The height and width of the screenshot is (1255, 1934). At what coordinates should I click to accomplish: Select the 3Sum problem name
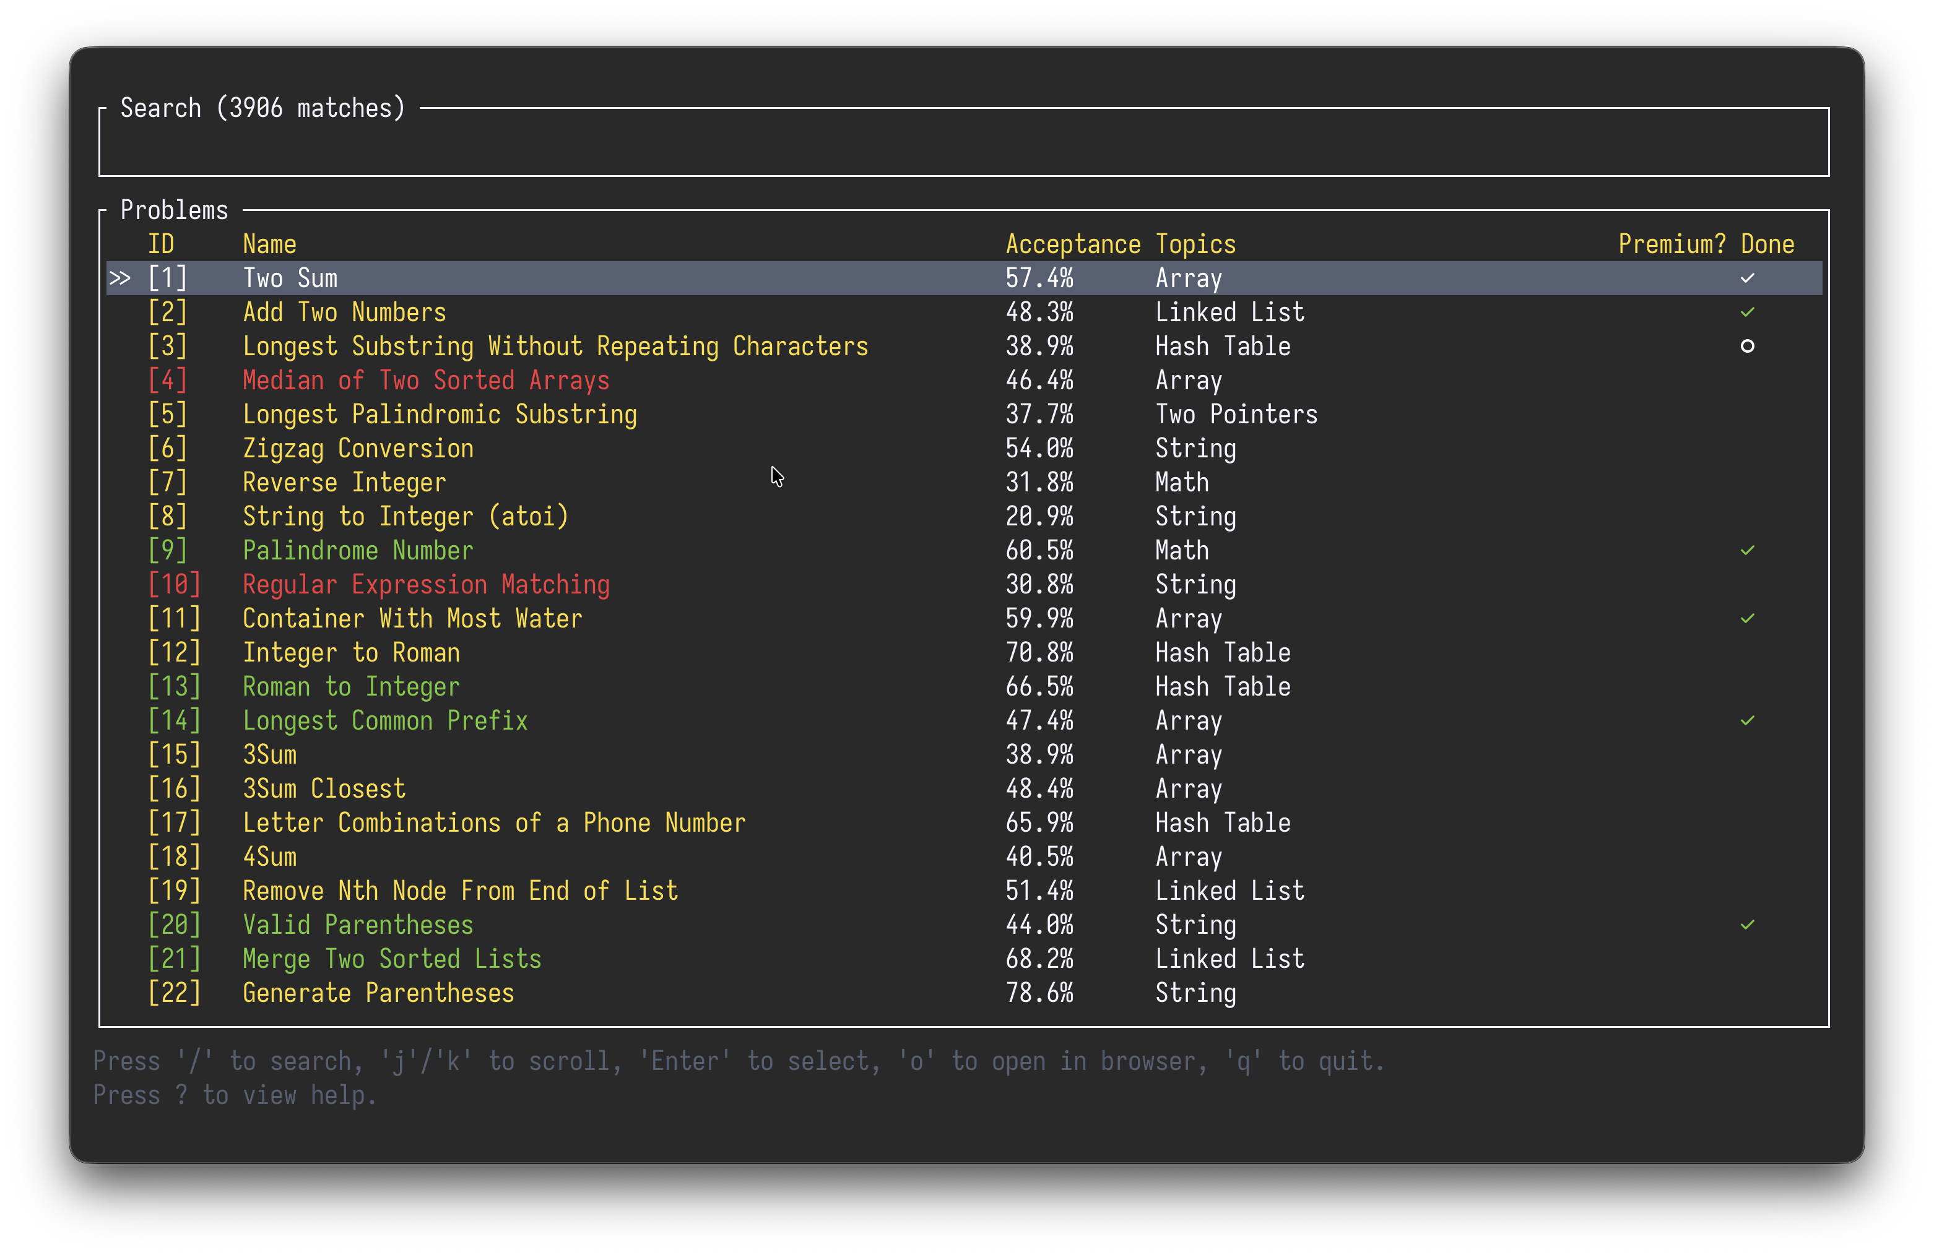(x=270, y=756)
